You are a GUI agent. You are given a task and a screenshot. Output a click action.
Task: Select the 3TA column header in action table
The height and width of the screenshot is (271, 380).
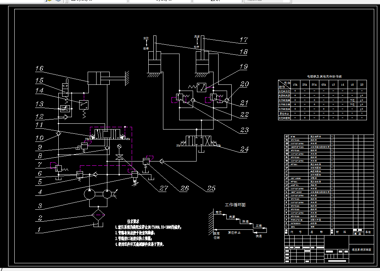pyautogui.click(x=314, y=85)
